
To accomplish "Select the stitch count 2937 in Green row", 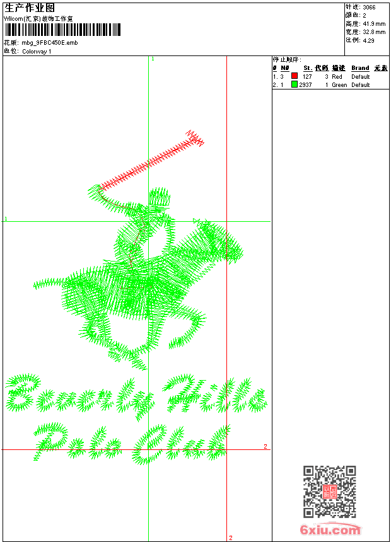I will 305,84.
